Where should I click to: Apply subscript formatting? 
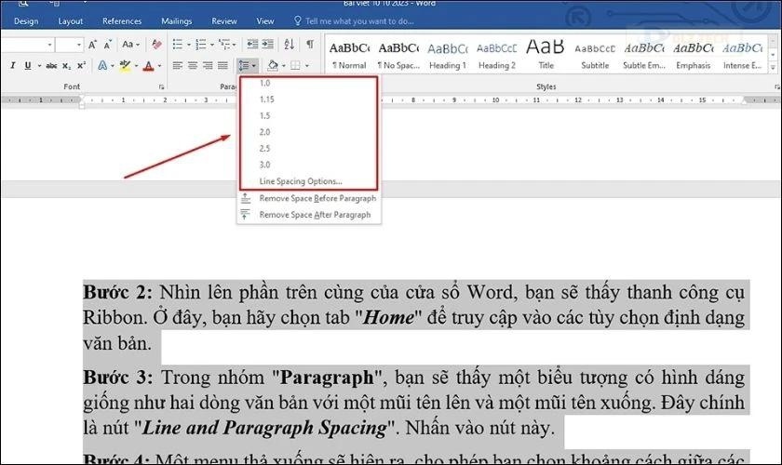pyautogui.click(x=66, y=66)
